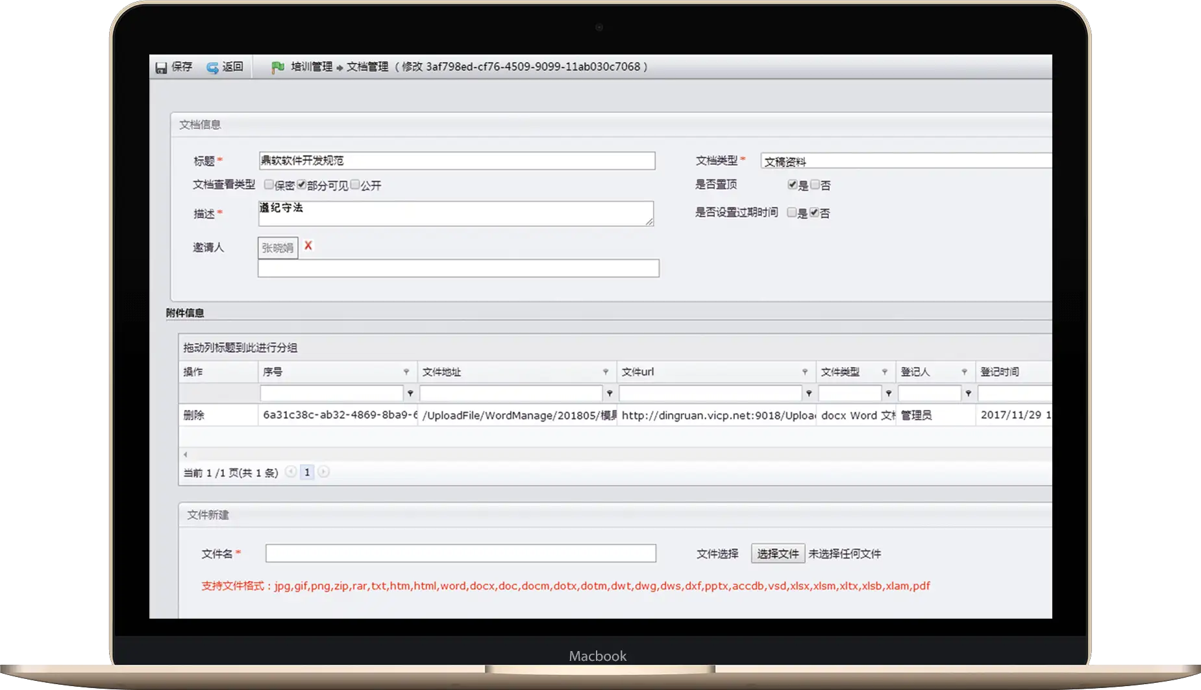
Task: Open filter operator dropdown beside 文件url filter box
Action: point(809,394)
